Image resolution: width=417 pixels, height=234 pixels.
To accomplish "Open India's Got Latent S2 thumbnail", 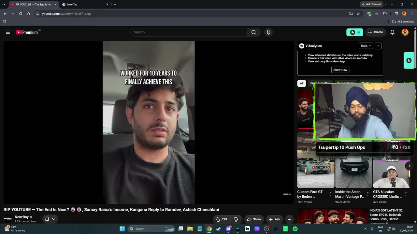I will [332, 216].
